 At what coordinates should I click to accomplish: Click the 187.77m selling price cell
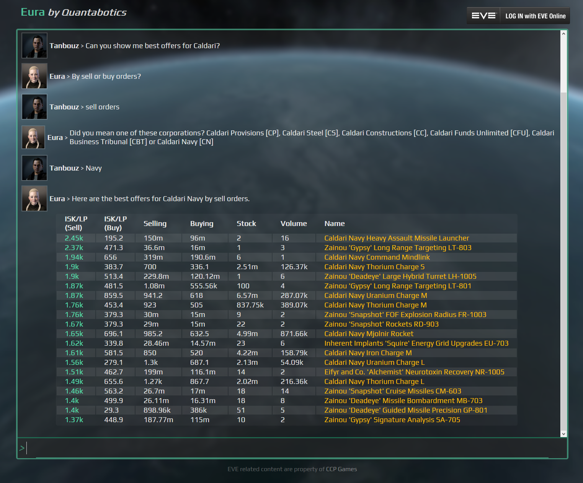tap(158, 420)
